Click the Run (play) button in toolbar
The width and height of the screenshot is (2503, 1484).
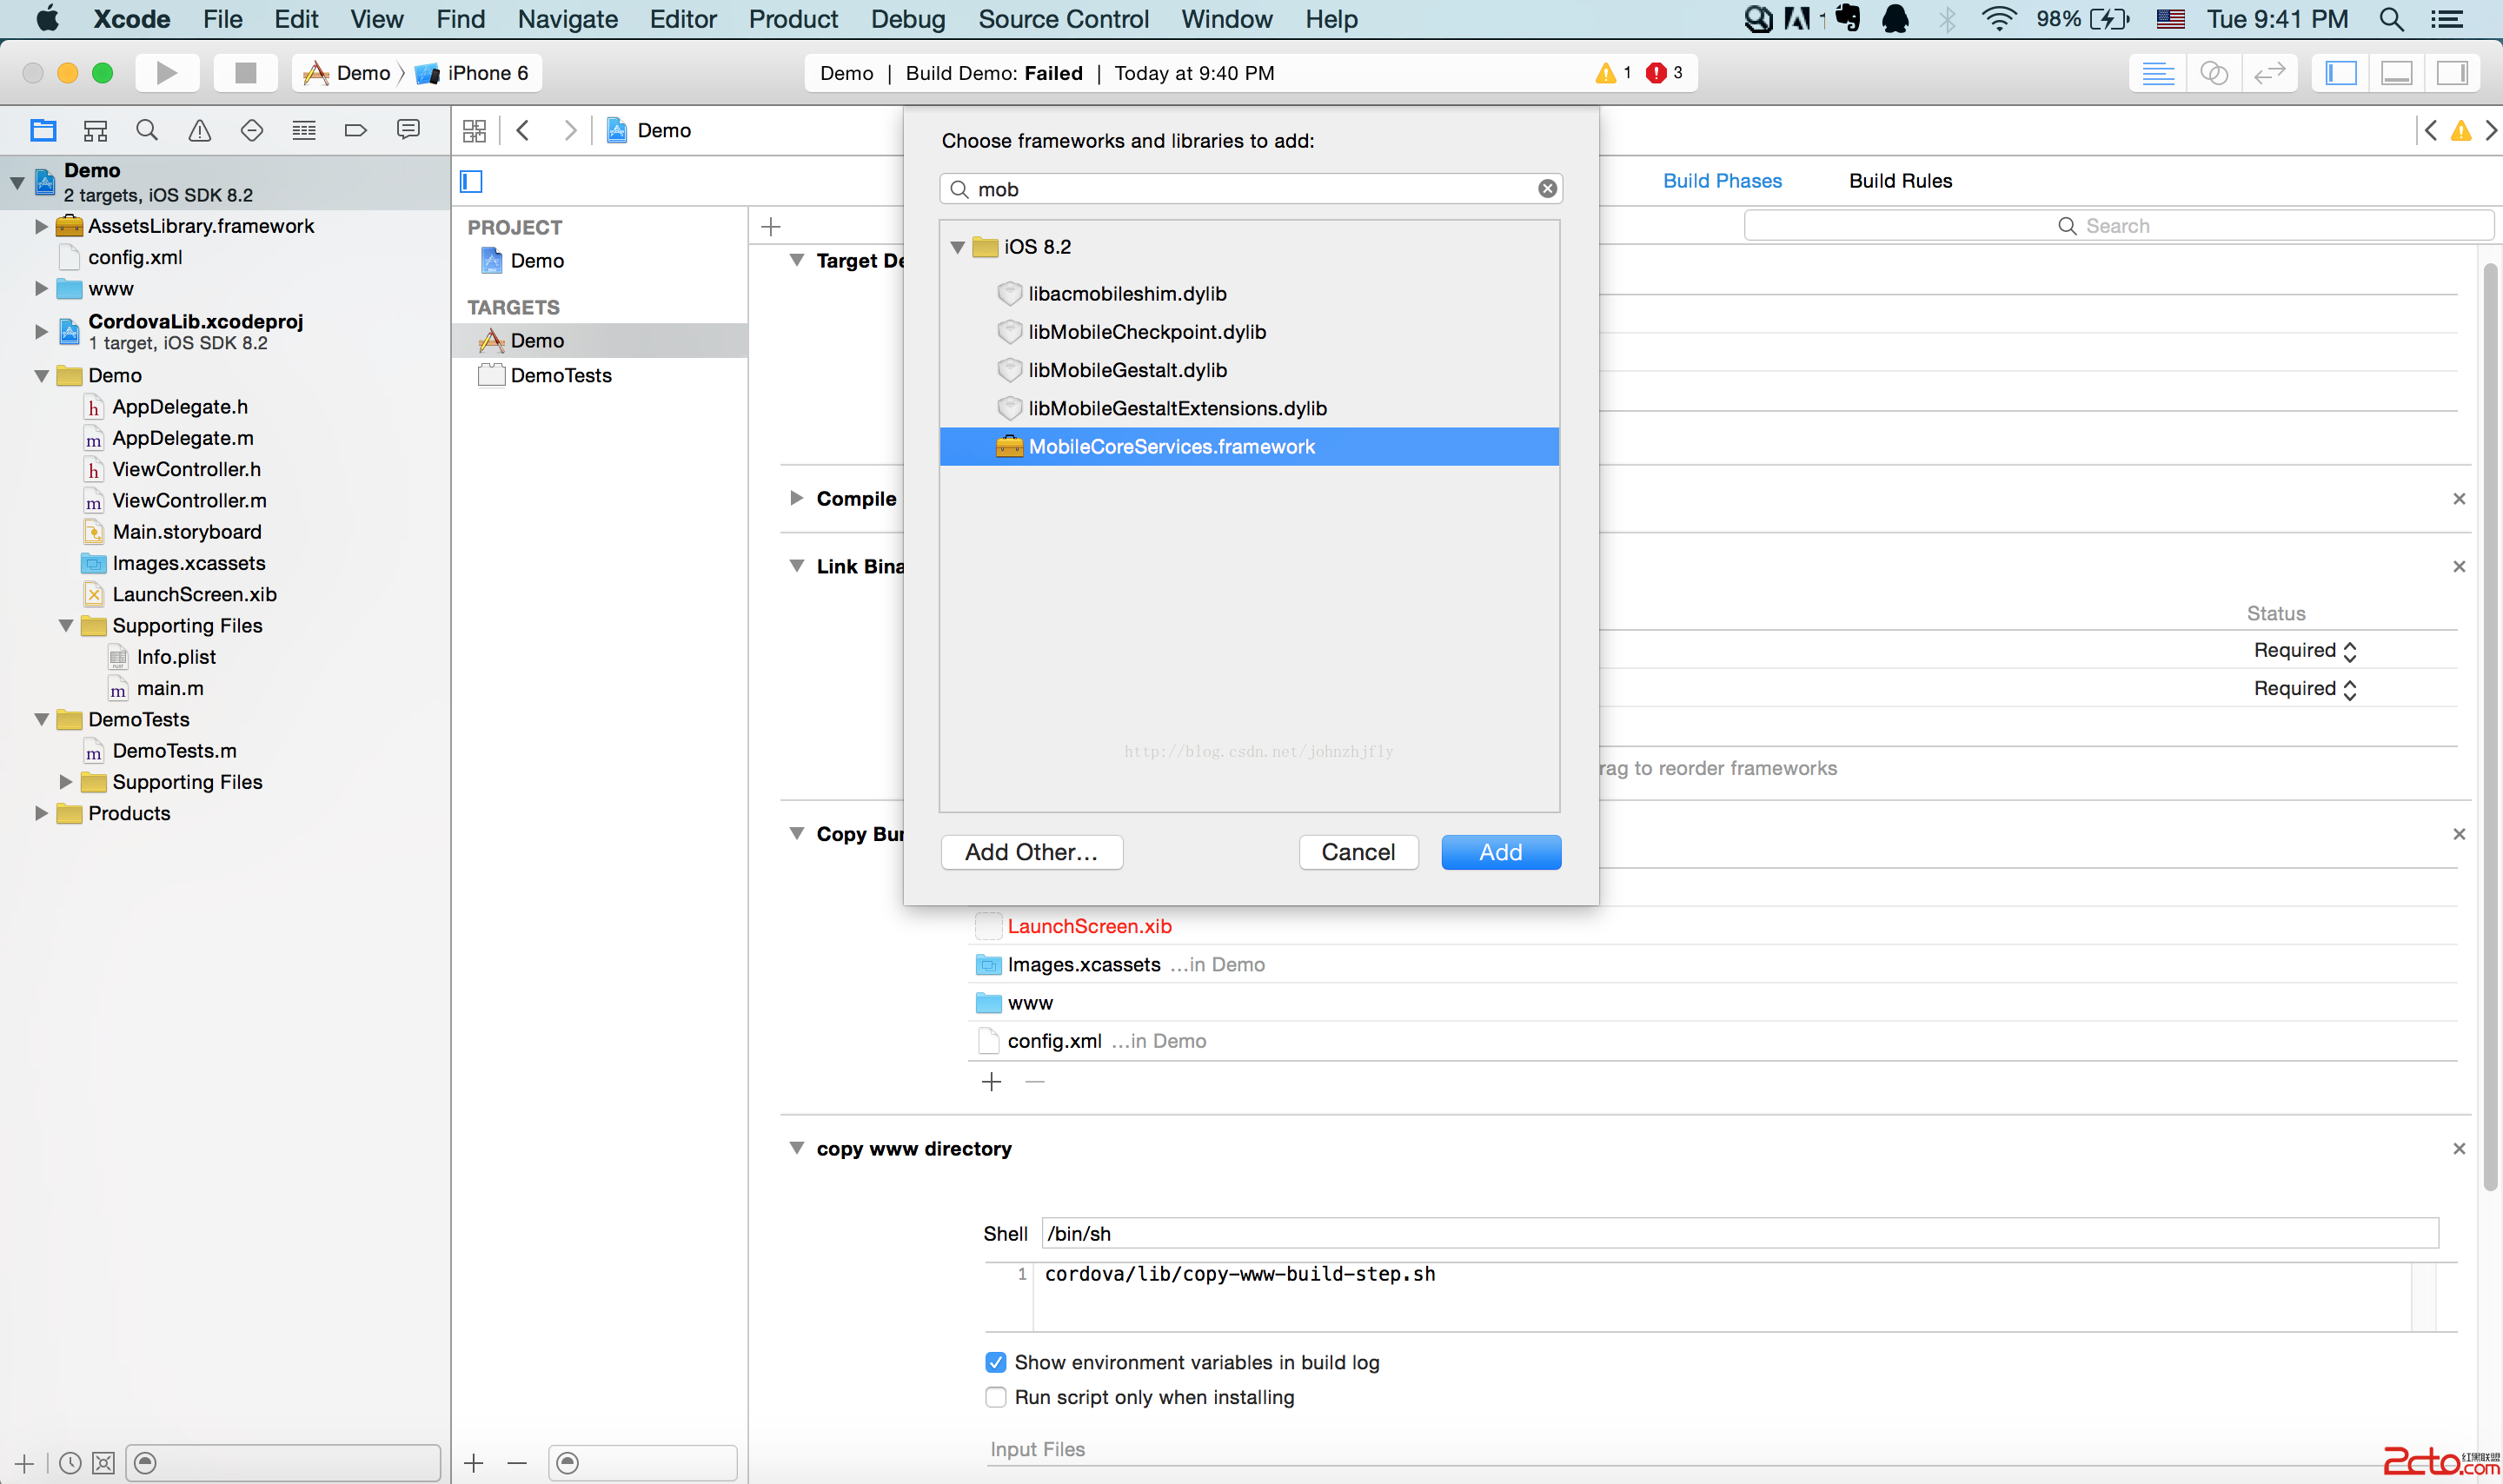(x=166, y=73)
